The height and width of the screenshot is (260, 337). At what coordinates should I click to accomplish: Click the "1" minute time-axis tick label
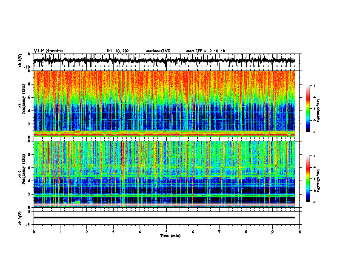pyautogui.click(x=60, y=232)
